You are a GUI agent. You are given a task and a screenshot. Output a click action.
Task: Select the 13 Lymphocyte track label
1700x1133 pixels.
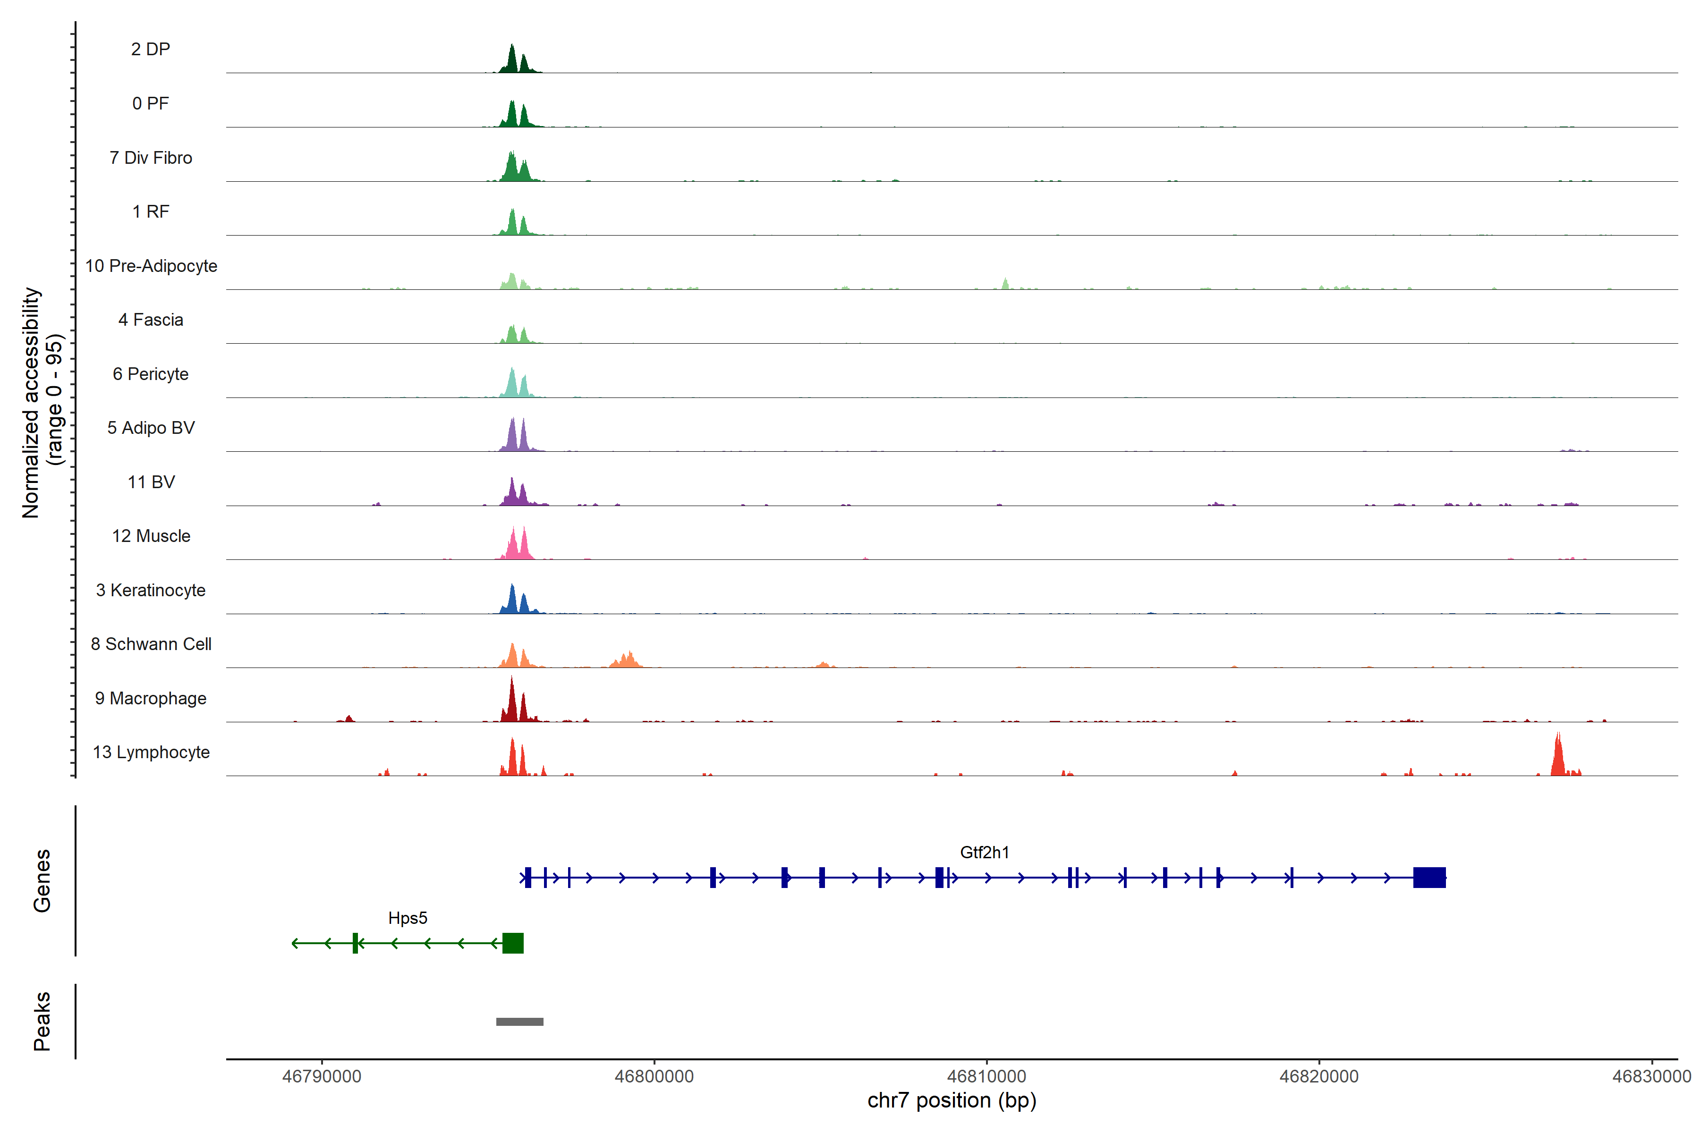151,752
